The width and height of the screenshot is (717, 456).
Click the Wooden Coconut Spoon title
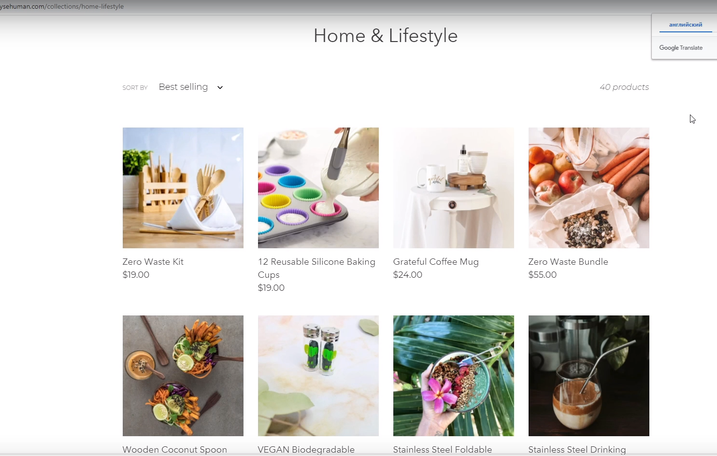pos(175,450)
